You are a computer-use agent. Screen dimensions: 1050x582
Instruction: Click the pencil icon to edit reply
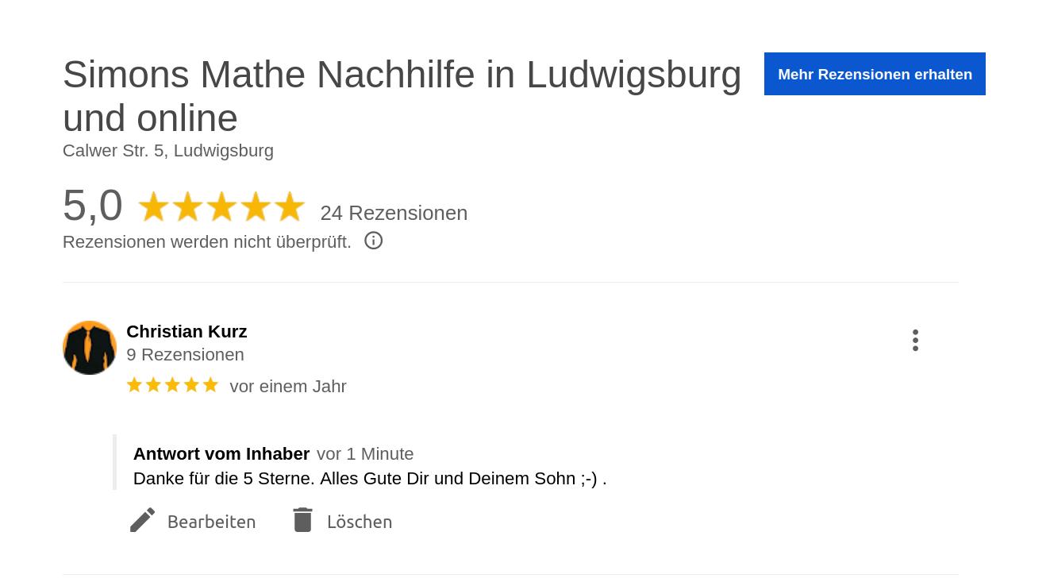coord(143,520)
